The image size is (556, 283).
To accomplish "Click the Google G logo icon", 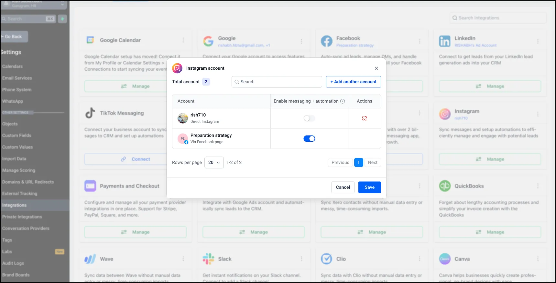I will point(208,41).
